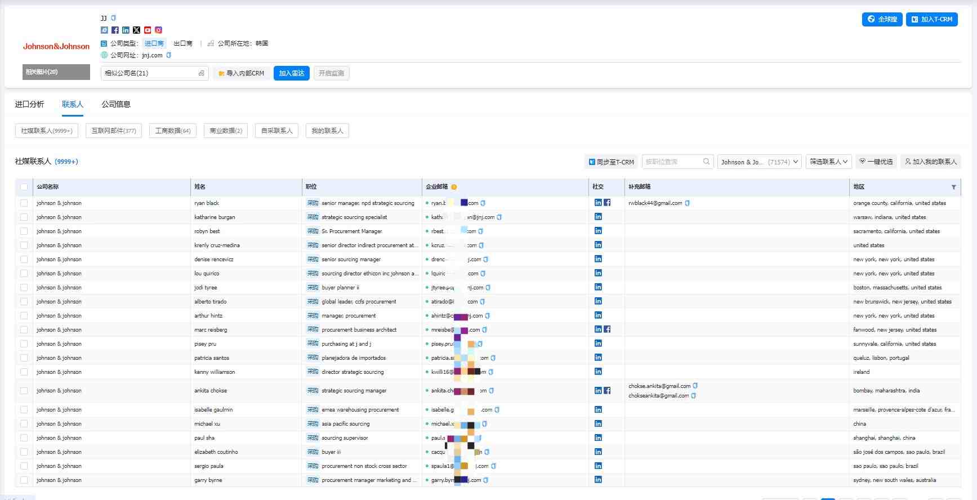Click 采购 tag on robyn best row

tap(313, 231)
